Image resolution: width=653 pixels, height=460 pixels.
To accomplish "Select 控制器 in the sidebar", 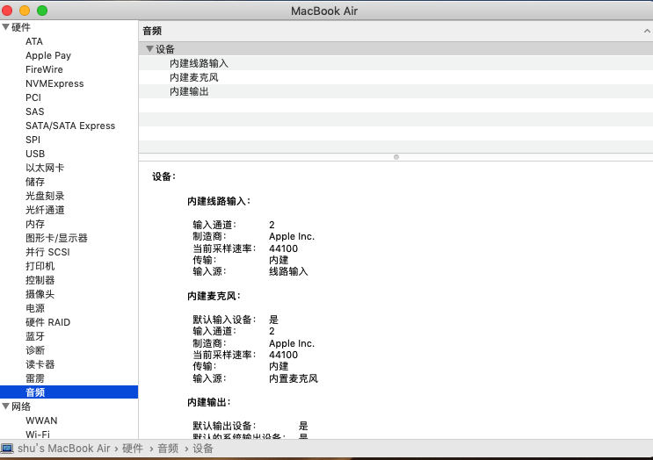I will (40, 280).
